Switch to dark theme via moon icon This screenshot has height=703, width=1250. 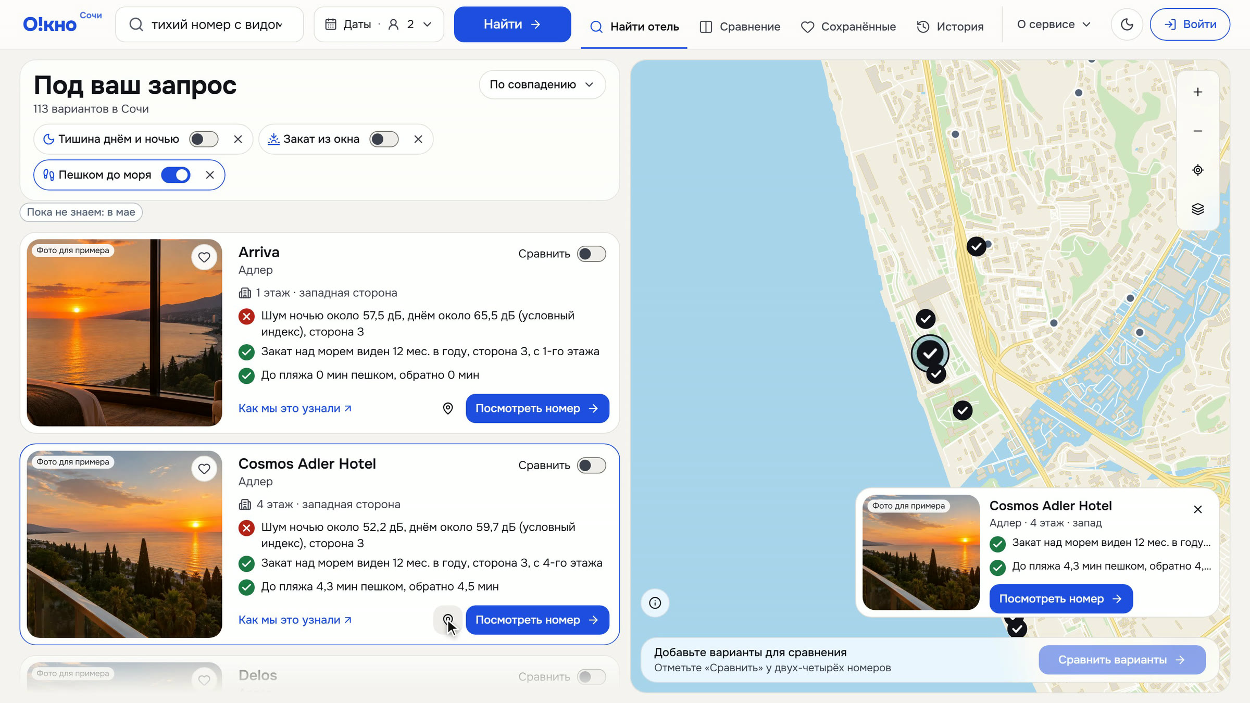[x=1127, y=24]
